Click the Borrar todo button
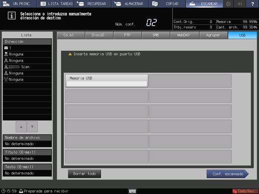The height and width of the screenshot is (194, 259). coord(85,174)
